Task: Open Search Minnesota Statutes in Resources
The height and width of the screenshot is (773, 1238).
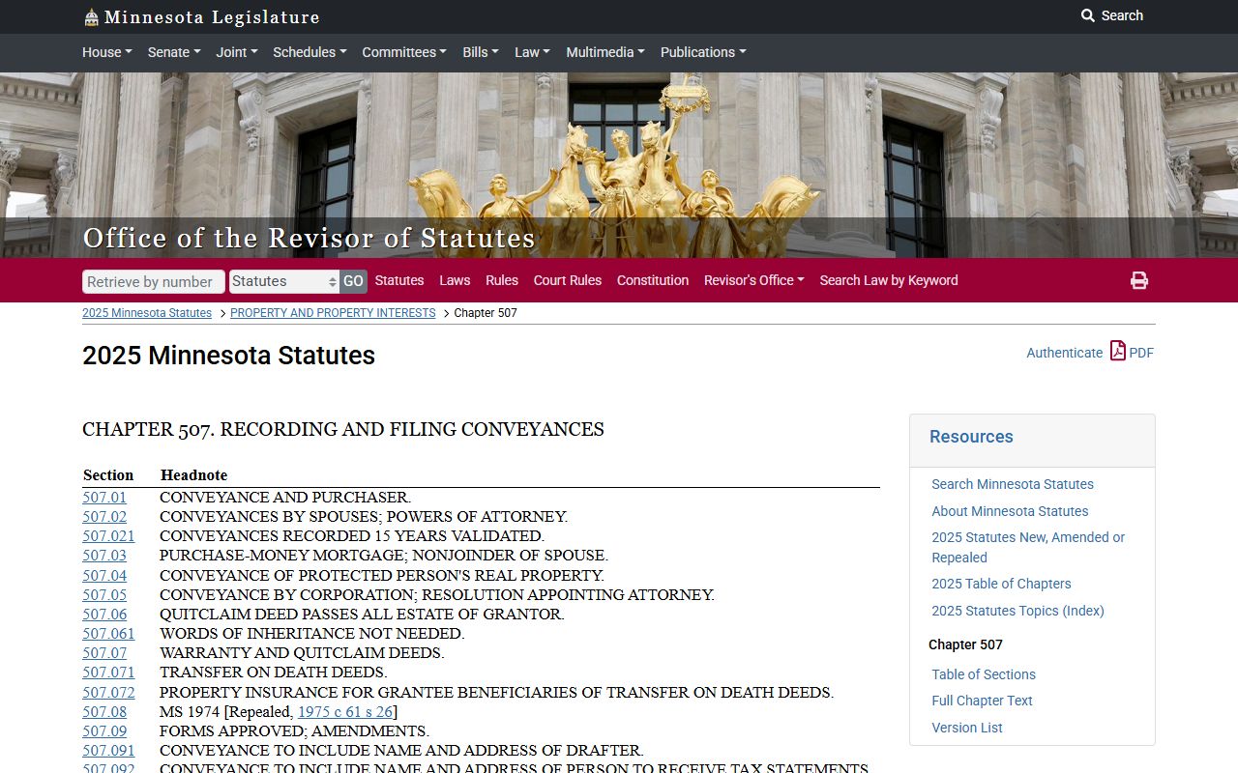Action: [x=1013, y=484]
